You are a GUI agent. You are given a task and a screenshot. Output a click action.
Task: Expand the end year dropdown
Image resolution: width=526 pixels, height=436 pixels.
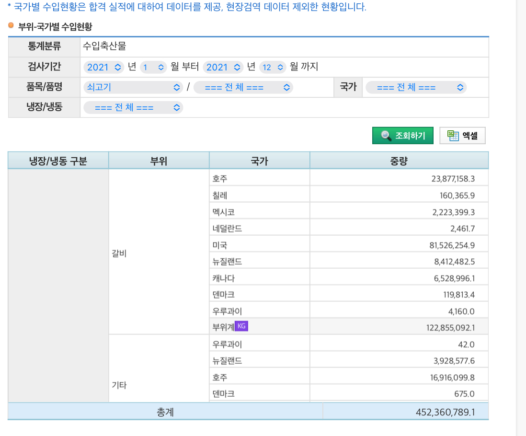tap(223, 67)
